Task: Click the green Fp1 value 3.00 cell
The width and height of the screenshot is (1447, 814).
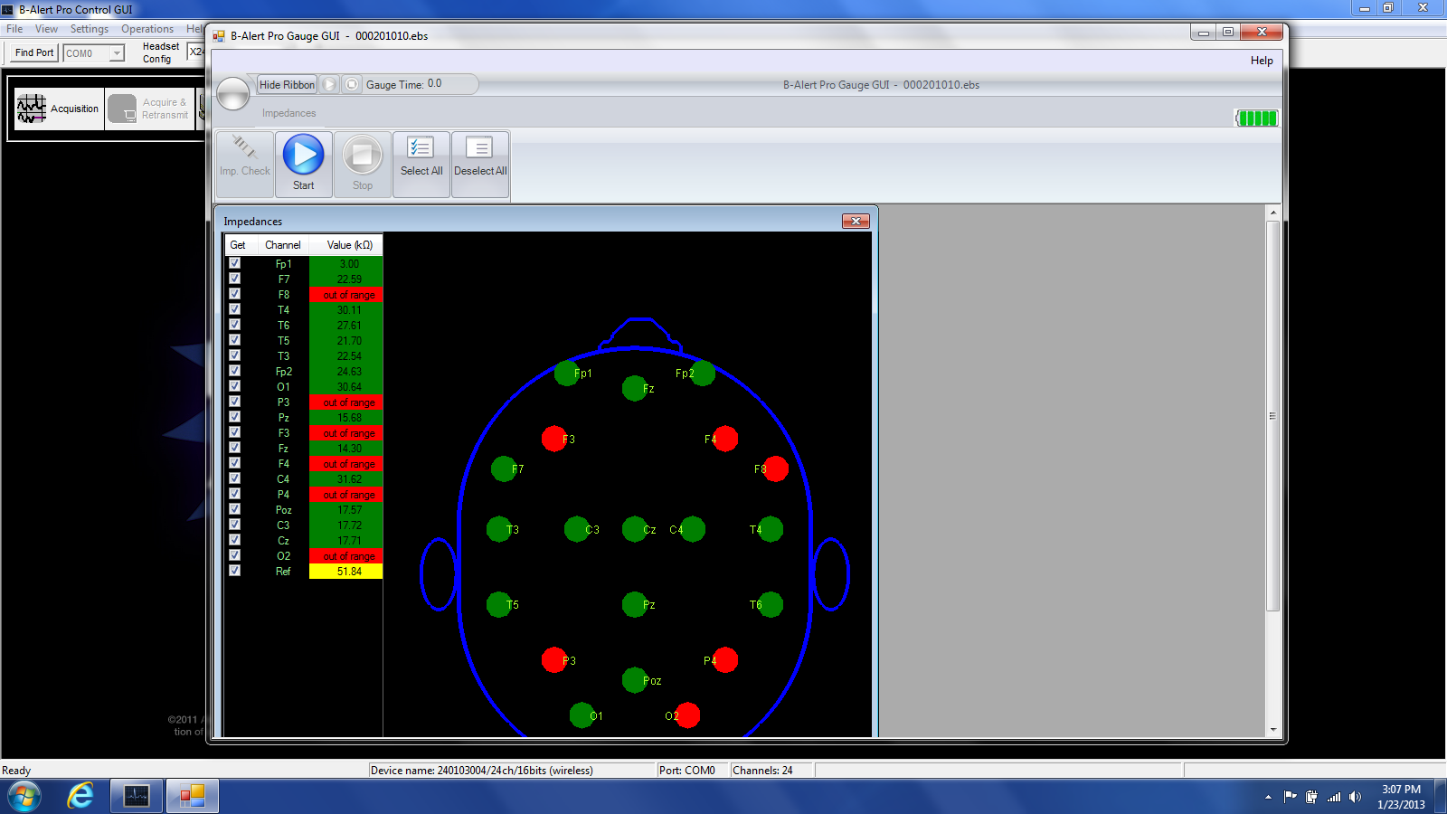Action: pos(346,264)
